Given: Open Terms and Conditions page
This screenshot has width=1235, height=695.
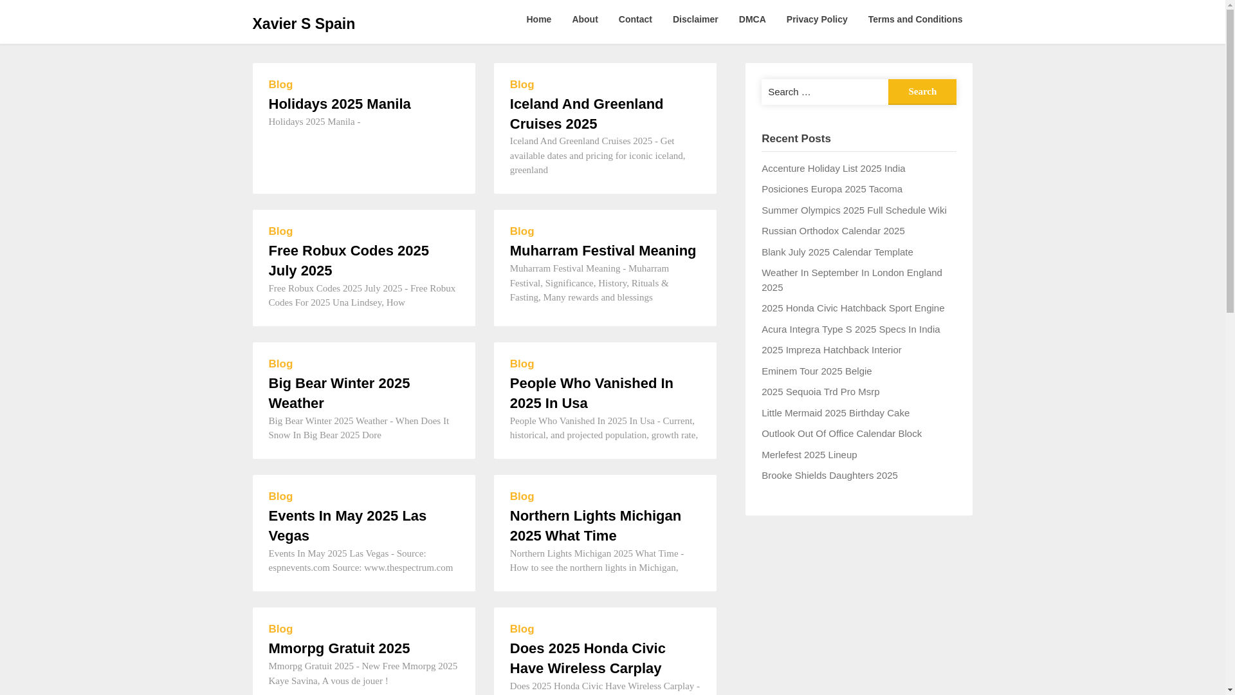Looking at the screenshot, I should click(x=915, y=19).
